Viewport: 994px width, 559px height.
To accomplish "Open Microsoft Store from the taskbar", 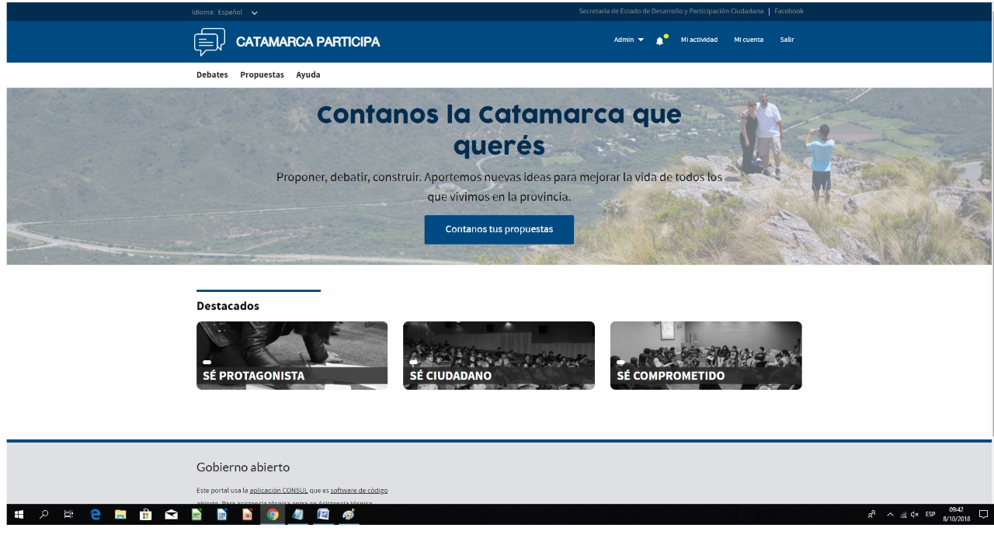I will (145, 515).
